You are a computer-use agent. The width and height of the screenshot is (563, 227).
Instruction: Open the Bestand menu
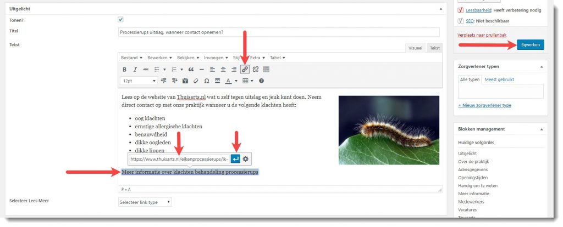click(x=132, y=58)
